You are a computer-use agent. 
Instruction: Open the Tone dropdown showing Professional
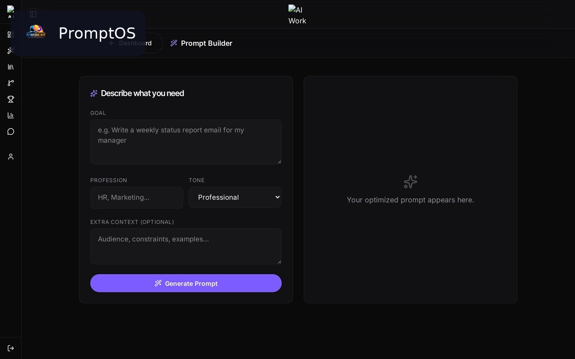click(x=235, y=197)
